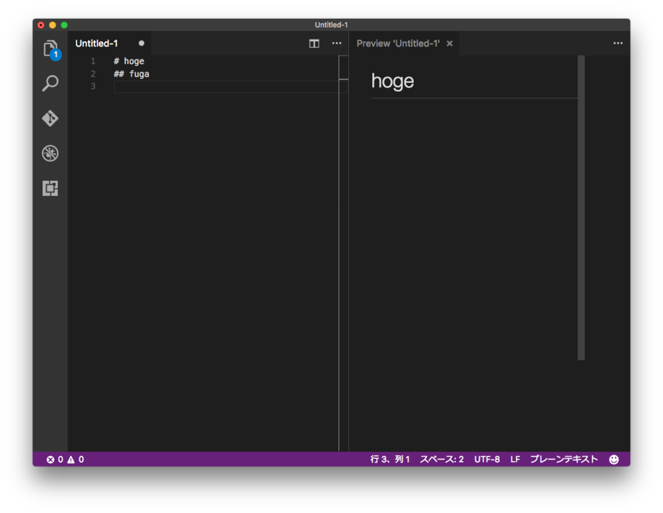Open the Debug view
This screenshot has width=663, height=513.
click(x=51, y=153)
